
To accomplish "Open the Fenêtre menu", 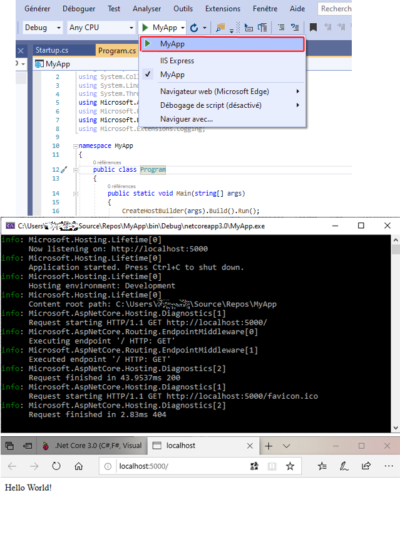I will pos(265,9).
